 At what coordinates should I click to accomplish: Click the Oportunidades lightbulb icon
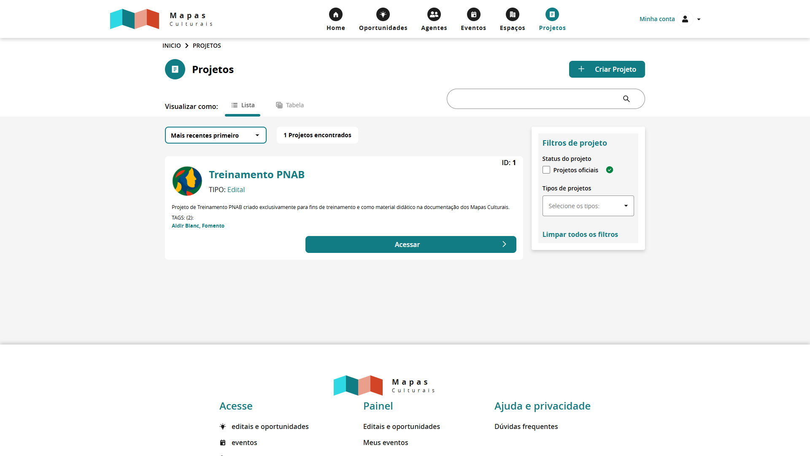(x=383, y=14)
